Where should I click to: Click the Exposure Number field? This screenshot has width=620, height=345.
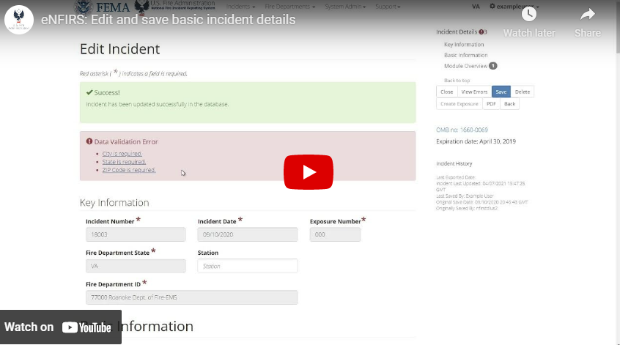pos(335,234)
